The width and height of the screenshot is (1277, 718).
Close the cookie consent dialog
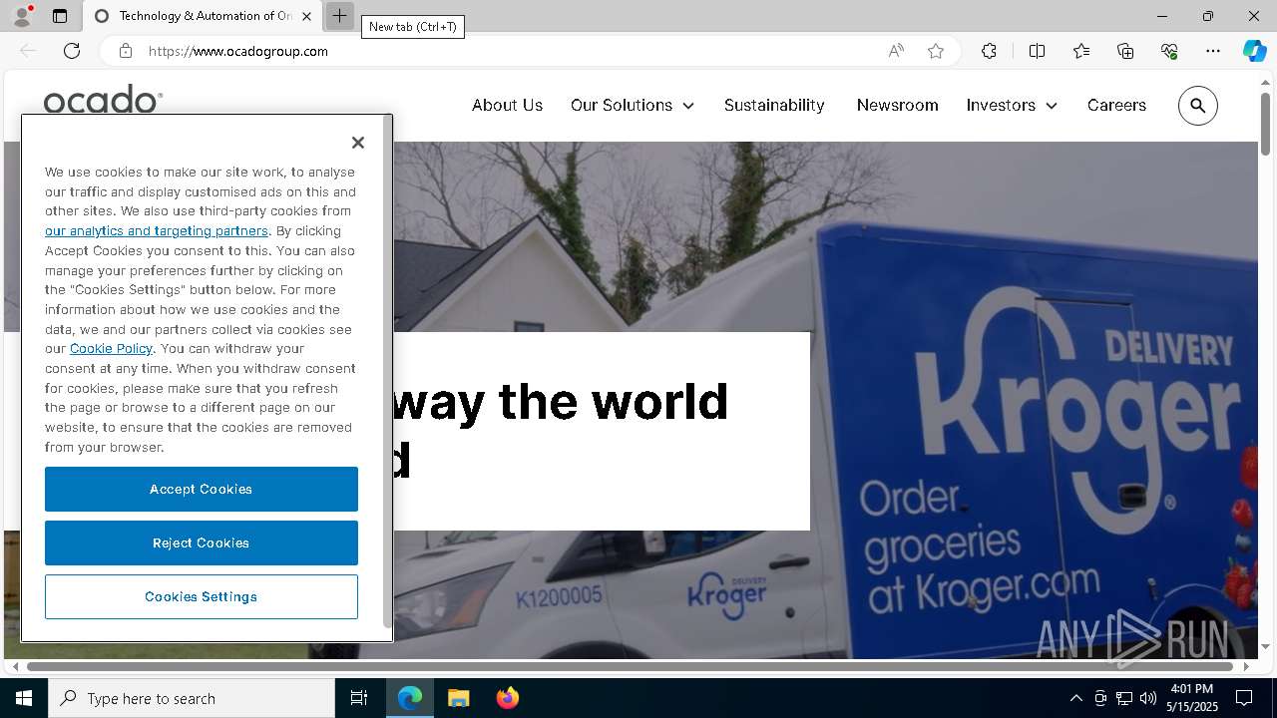[x=358, y=143]
